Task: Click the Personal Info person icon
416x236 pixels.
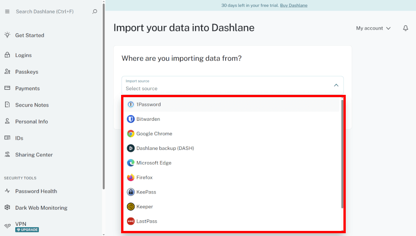Action: tap(7, 121)
